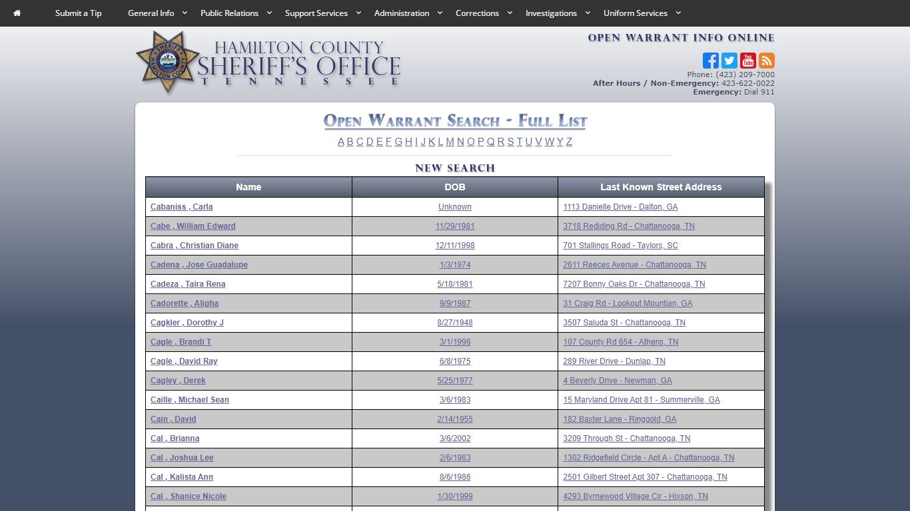Open record for Cagley, Derek
The height and width of the screenshot is (511, 910).
178,381
